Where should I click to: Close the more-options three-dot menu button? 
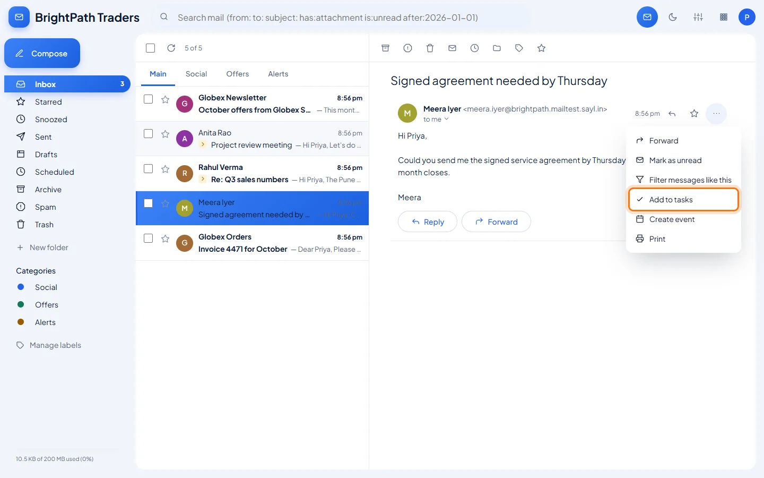[716, 114]
